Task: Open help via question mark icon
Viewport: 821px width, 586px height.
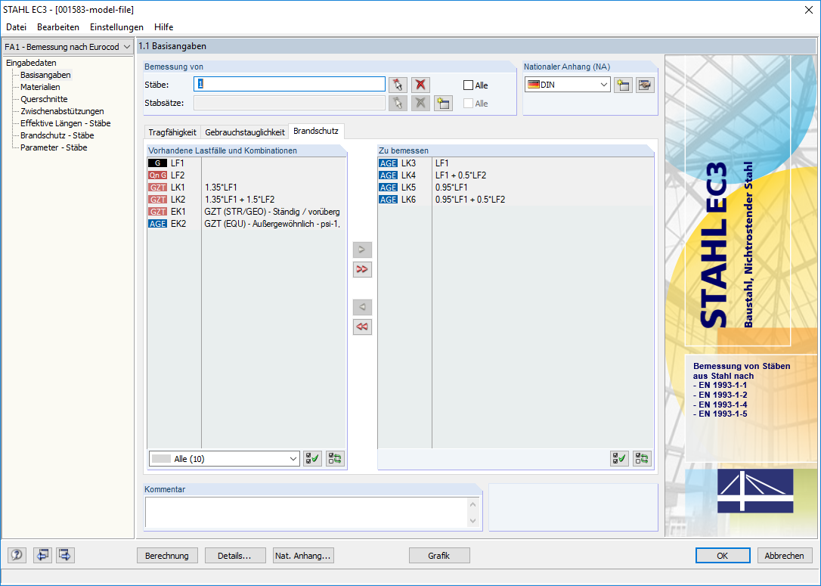Action: [17, 554]
